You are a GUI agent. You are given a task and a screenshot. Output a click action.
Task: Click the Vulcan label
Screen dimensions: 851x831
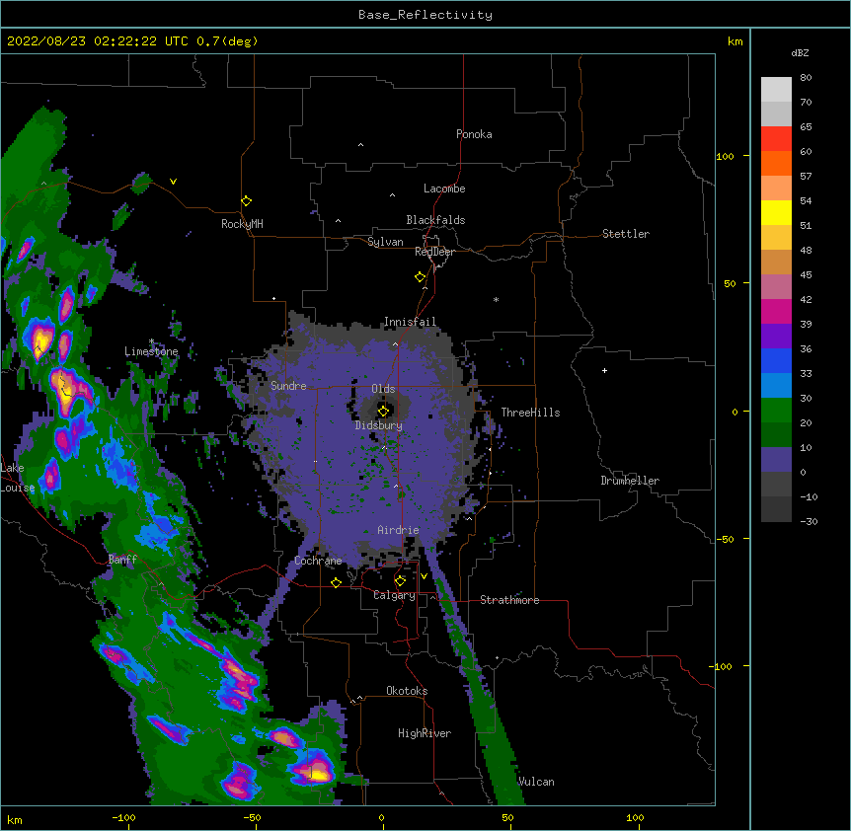point(536,782)
